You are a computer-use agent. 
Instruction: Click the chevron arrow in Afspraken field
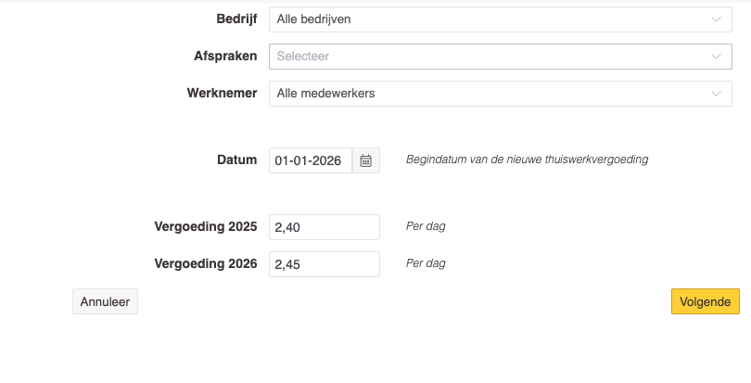715,57
